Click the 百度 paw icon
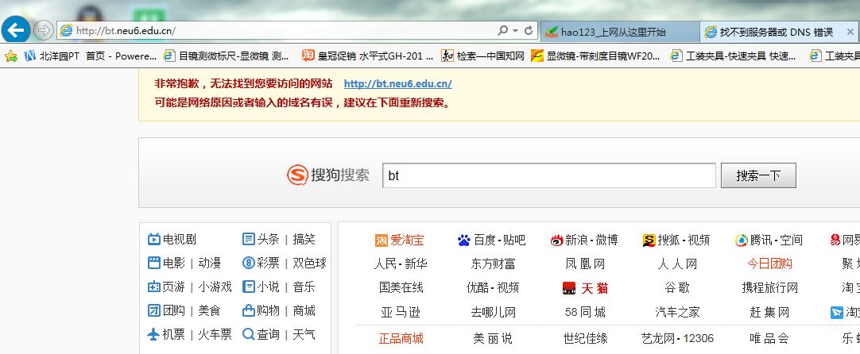The width and height of the screenshot is (860, 354). click(x=464, y=240)
